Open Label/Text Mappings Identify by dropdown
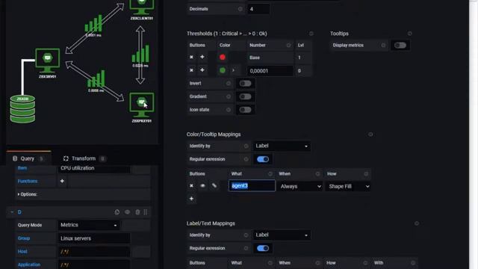 pos(282,235)
